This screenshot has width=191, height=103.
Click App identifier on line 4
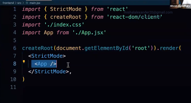[49, 33]
